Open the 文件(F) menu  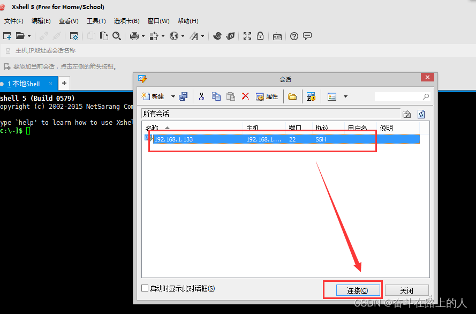coord(14,21)
